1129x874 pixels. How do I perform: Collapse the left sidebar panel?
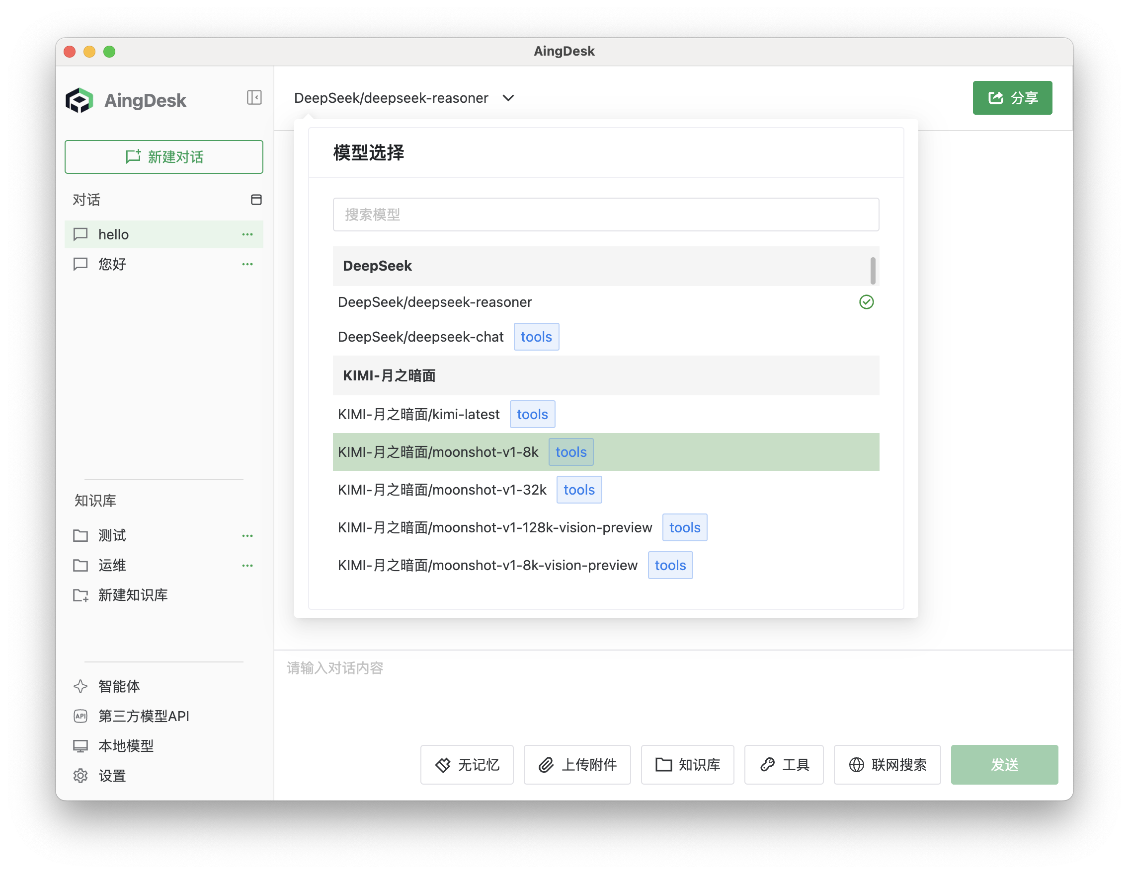click(x=254, y=98)
